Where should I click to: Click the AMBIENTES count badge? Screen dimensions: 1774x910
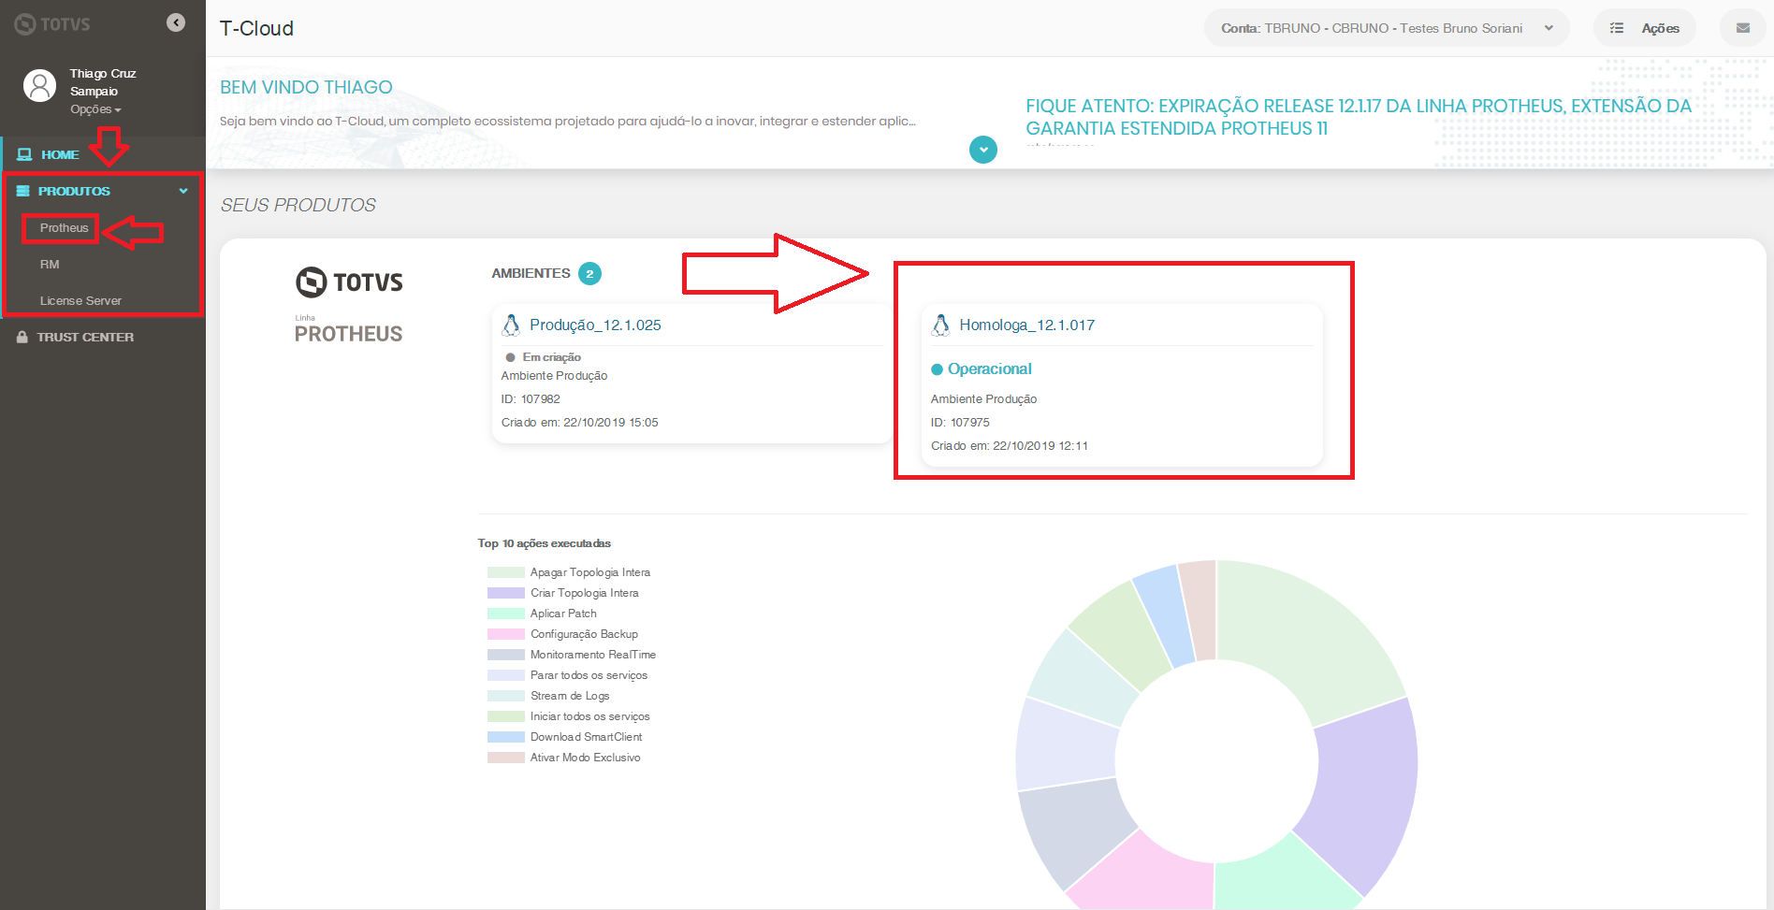(x=589, y=273)
